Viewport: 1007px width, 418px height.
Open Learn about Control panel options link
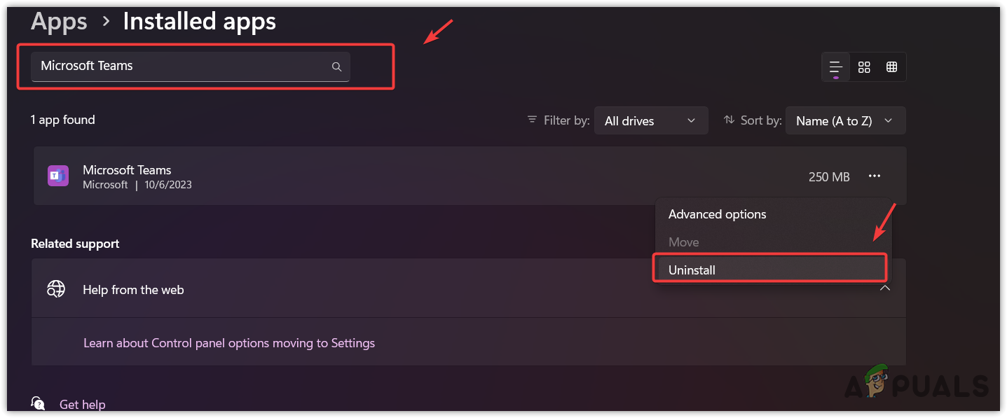click(228, 343)
